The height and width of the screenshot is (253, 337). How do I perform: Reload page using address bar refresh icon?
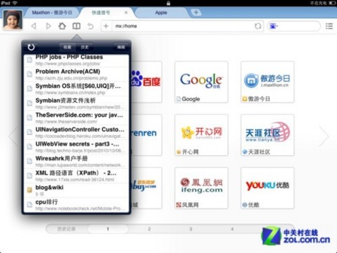pos(258,26)
